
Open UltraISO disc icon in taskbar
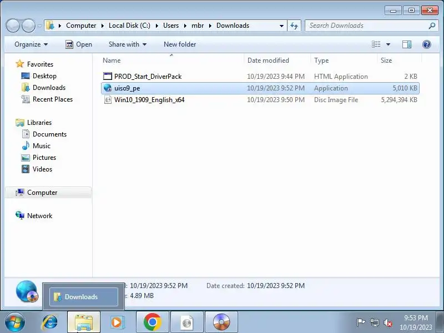tap(221, 322)
